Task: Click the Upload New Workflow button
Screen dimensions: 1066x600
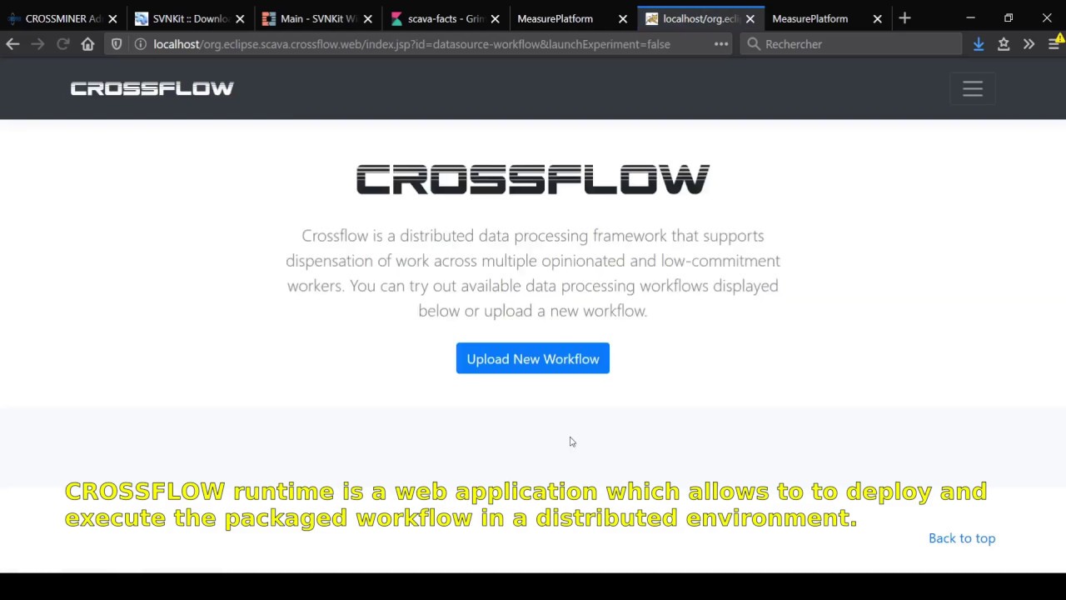Action: (533, 358)
